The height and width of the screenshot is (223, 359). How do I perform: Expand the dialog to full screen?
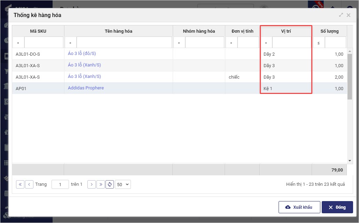(x=341, y=15)
